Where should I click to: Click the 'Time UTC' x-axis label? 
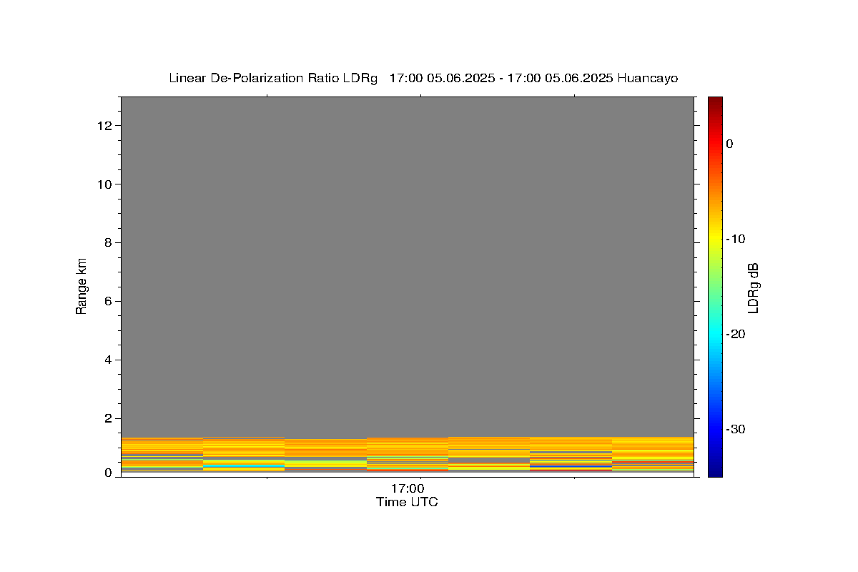tap(407, 503)
